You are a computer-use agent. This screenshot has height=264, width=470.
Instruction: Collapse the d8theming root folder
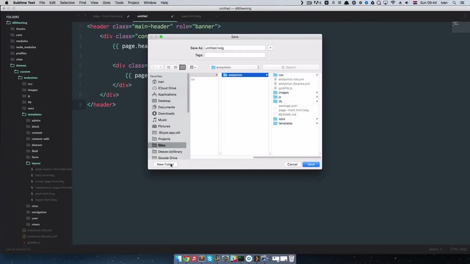pos(19,23)
